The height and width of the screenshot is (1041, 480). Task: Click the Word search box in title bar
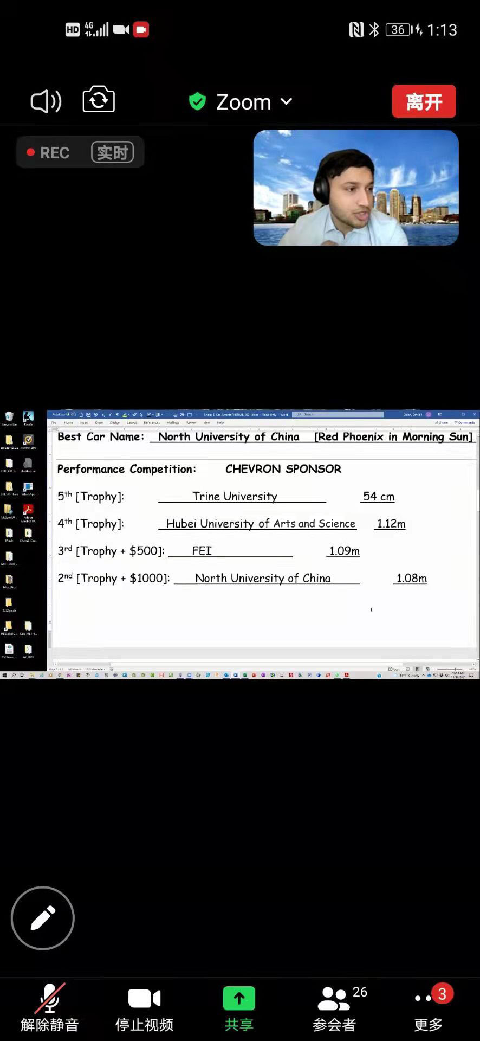[338, 414]
